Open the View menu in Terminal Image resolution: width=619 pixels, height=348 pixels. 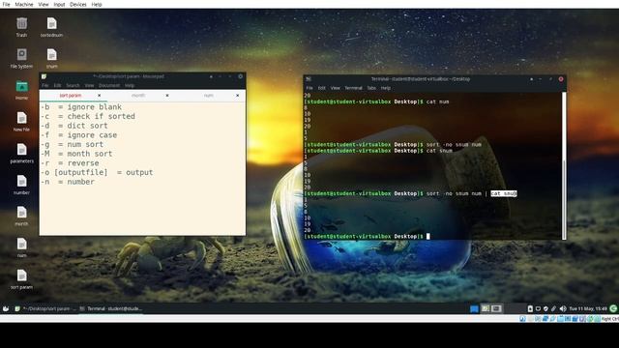pyautogui.click(x=336, y=88)
